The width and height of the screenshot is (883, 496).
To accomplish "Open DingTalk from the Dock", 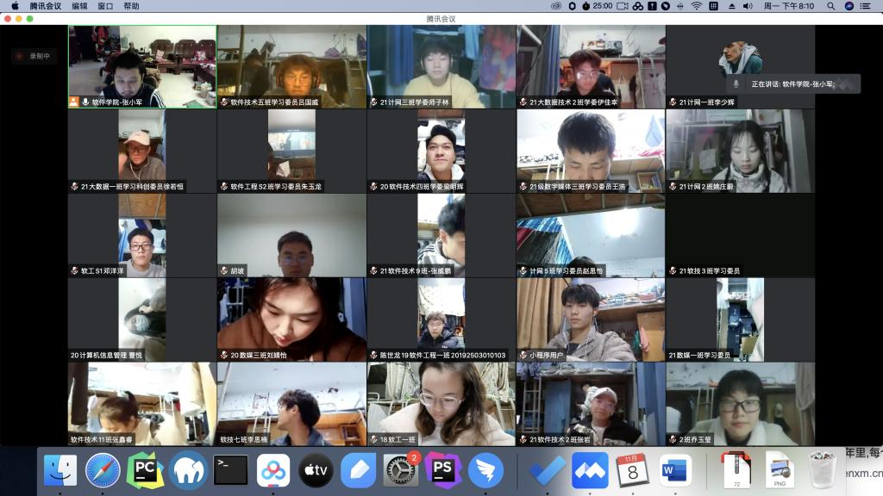I will [x=485, y=470].
